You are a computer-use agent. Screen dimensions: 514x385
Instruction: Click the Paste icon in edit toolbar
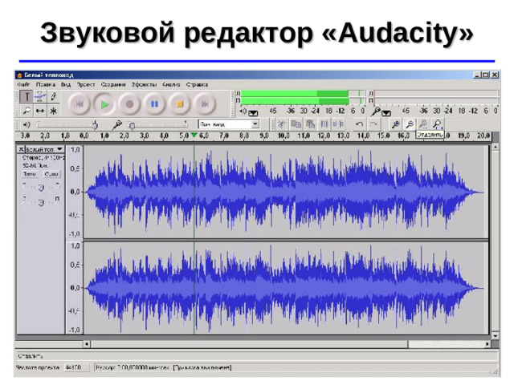pos(310,124)
